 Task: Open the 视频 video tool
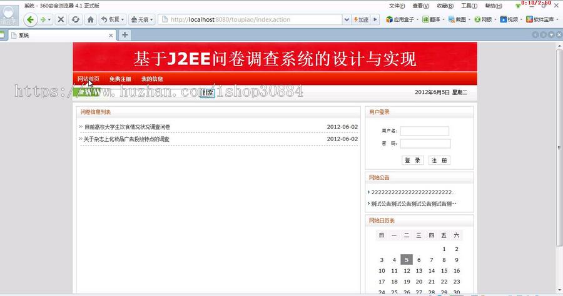509,19
